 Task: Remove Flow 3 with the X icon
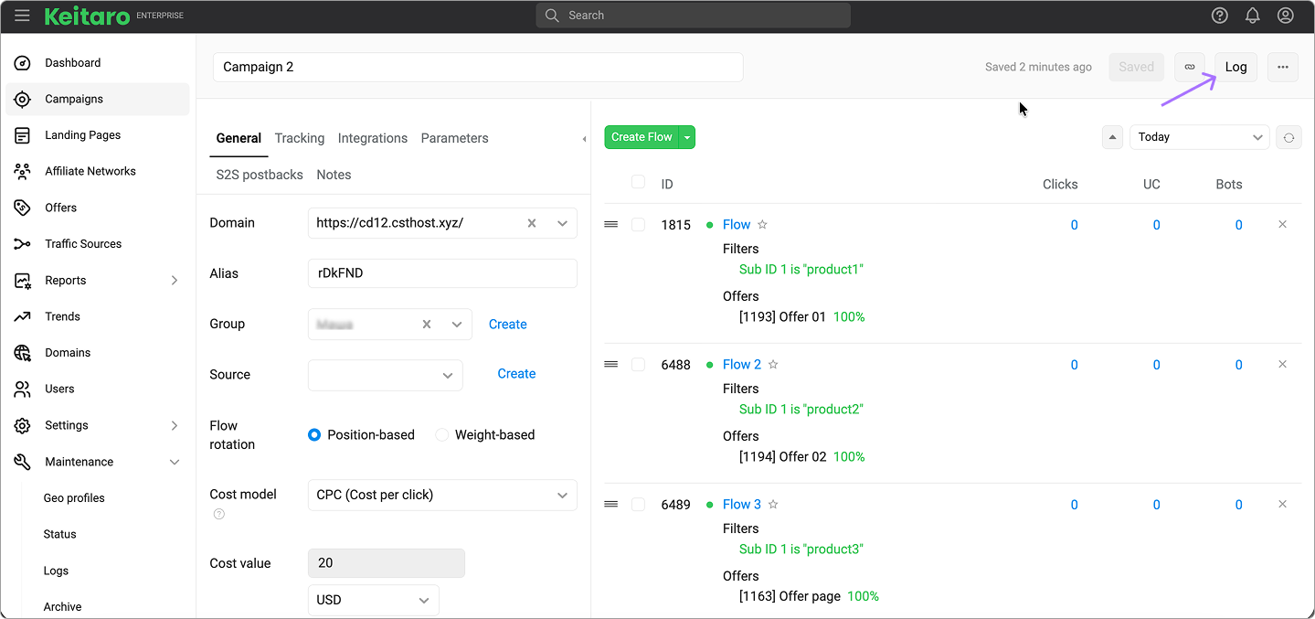pyautogui.click(x=1282, y=505)
